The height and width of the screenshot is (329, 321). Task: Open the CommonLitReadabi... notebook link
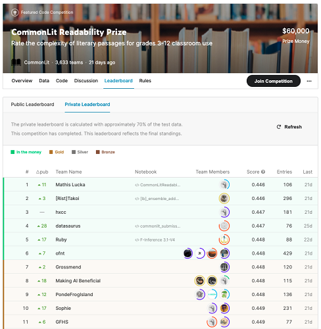158,185
